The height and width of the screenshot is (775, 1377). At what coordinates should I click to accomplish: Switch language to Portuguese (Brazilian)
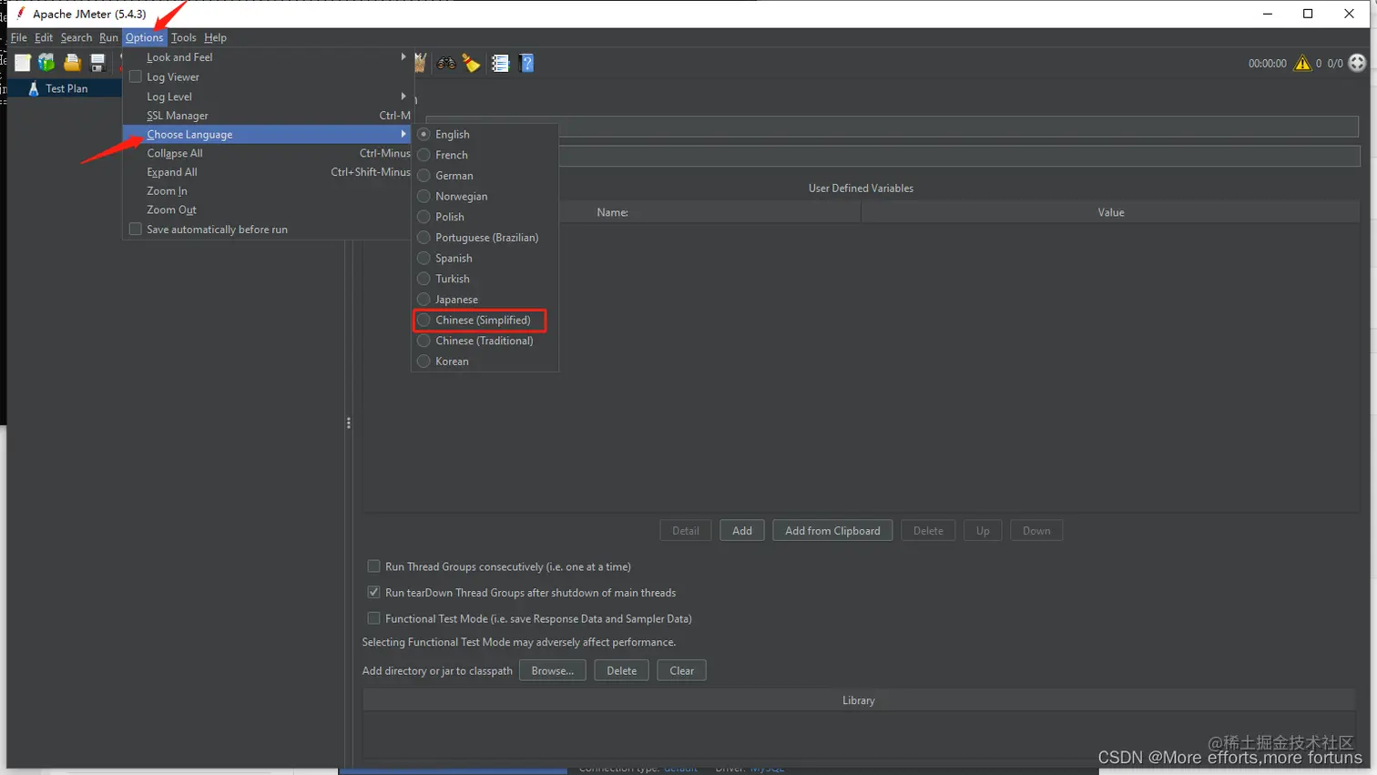(x=485, y=238)
